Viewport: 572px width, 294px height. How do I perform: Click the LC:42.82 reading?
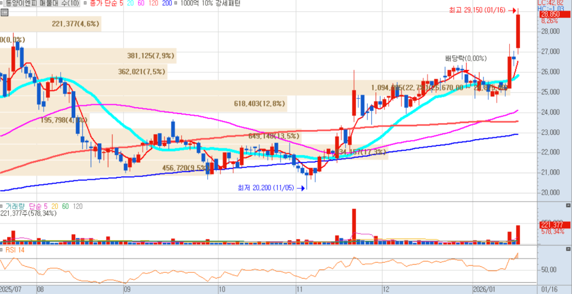tap(551, 2)
